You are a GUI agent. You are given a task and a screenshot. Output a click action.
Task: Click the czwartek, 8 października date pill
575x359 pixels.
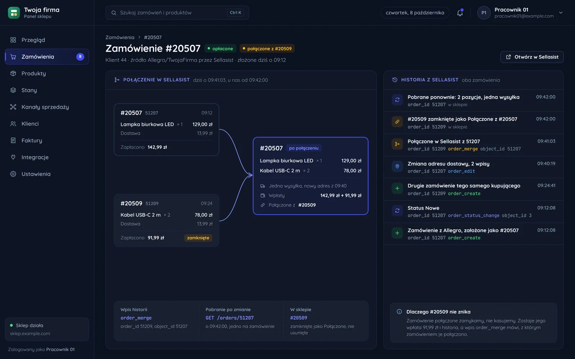(415, 13)
